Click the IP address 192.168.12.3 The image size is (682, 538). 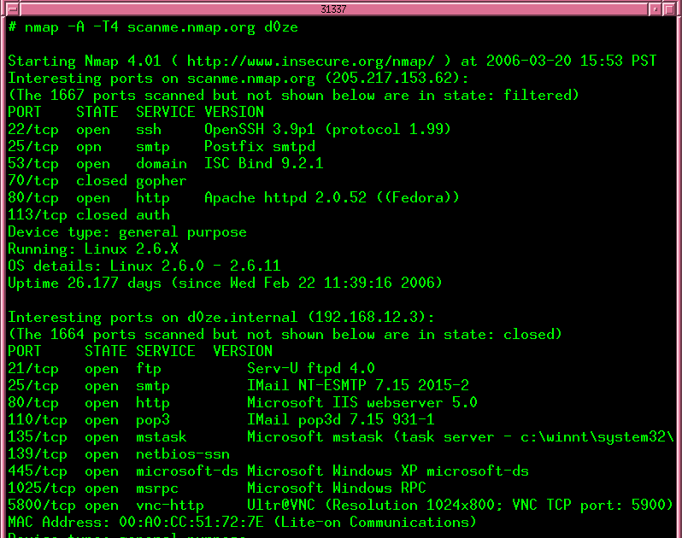[x=367, y=317]
